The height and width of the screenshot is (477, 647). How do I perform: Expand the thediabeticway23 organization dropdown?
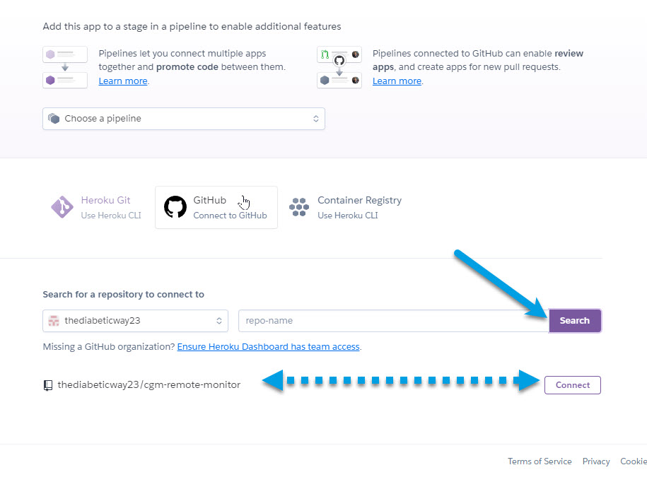tap(135, 321)
